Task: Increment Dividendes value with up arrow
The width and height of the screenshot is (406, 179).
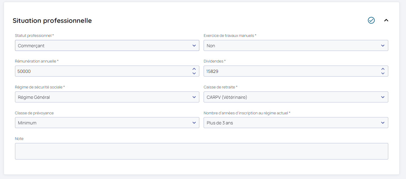Action: tap(383, 69)
